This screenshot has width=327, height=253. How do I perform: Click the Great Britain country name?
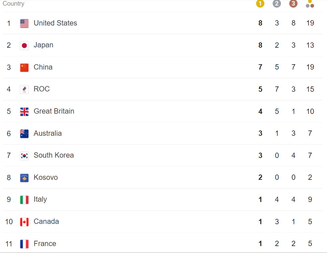click(x=54, y=111)
